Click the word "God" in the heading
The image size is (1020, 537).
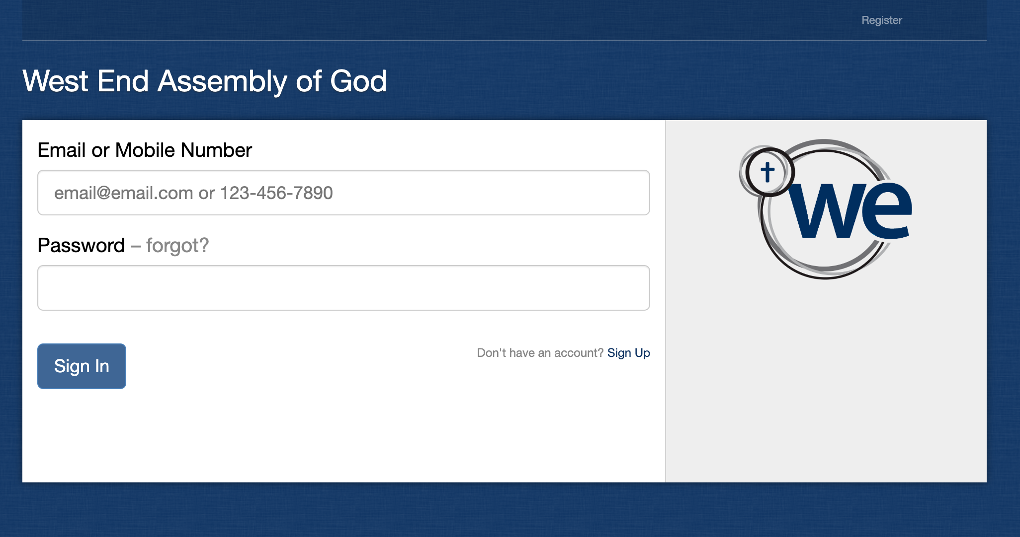[x=358, y=81]
